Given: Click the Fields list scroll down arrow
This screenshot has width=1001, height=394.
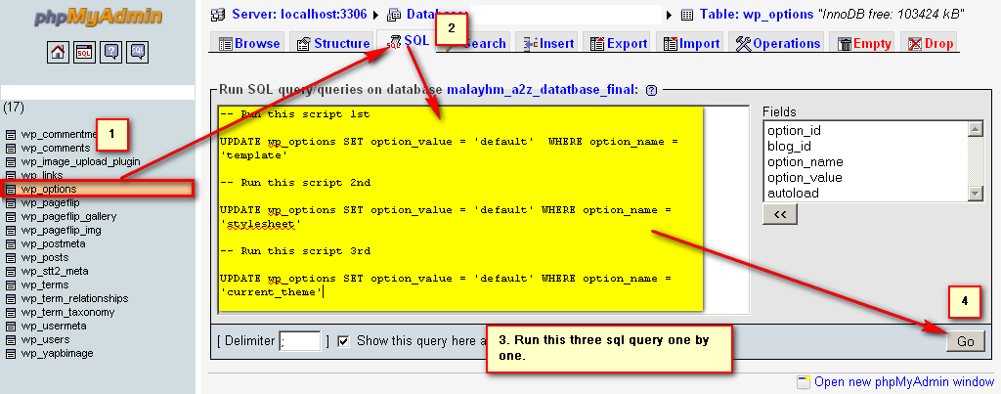Looking at the screenshot, I should tap(976, 194).
